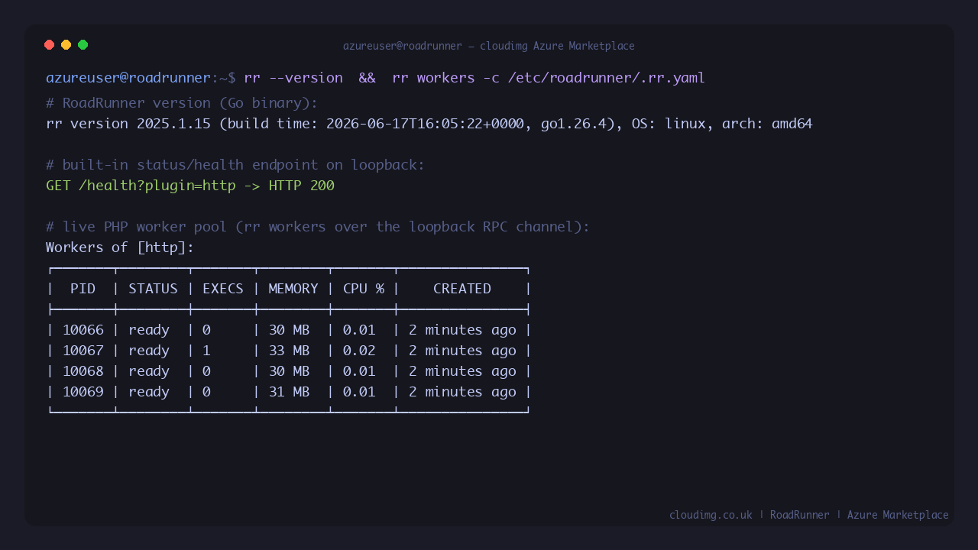Click '2 minutes ago' for worker 10066

462,330
